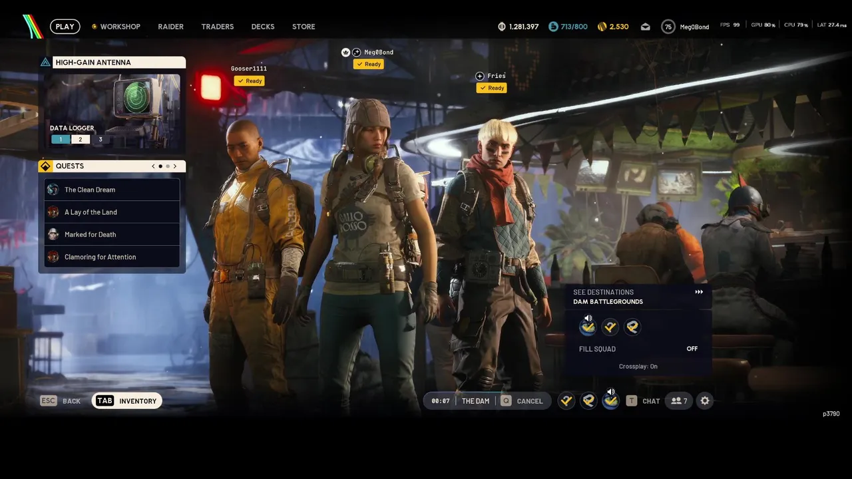The image size is (852, 479).
Task: Open the mail inbox envelope icon
Action: click(x=645, y=27)
